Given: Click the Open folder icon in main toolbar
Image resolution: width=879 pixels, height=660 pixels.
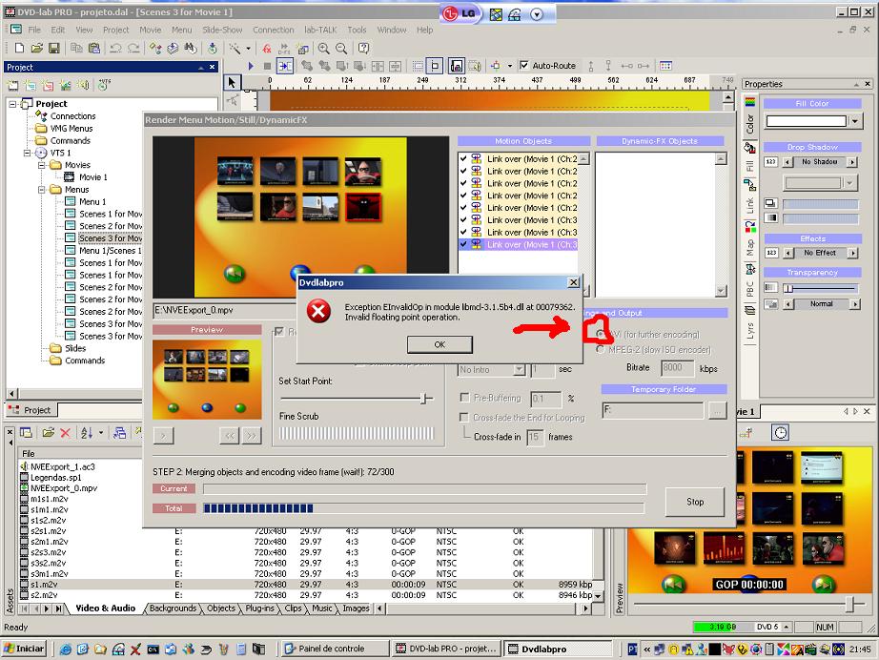Looking at the screenshot, I should pos(37,49).
